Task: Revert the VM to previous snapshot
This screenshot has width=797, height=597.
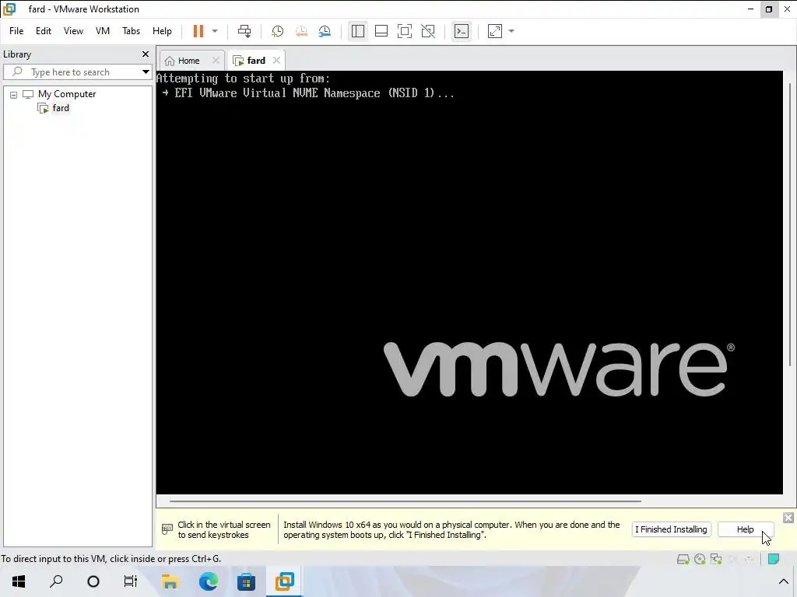Action: [301, 31]
